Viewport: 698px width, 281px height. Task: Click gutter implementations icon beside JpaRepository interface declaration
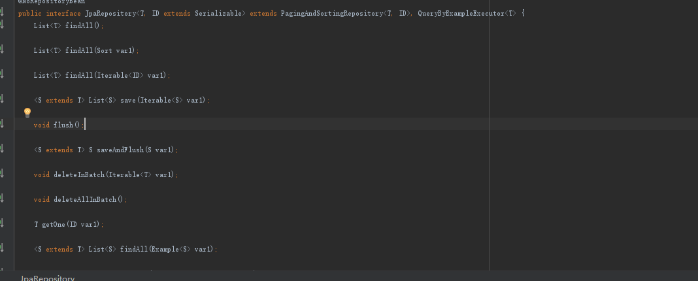(2, 12)
